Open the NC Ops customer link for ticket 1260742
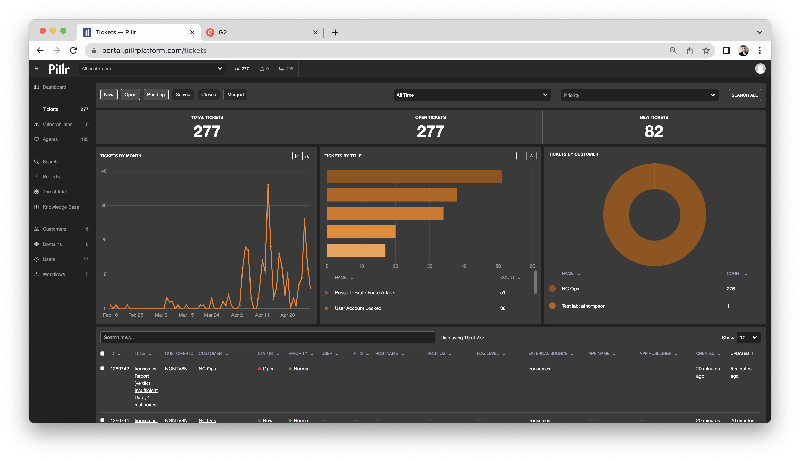Screen dimensions: 800x461 (207, 369)
